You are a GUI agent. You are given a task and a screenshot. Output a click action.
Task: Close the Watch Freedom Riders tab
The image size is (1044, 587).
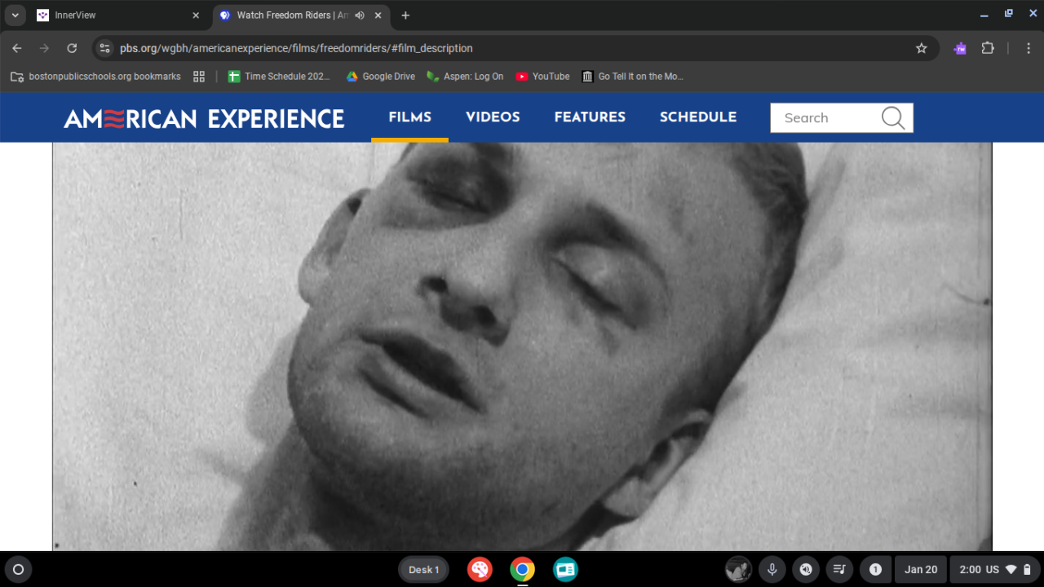[x=379, y=15]
